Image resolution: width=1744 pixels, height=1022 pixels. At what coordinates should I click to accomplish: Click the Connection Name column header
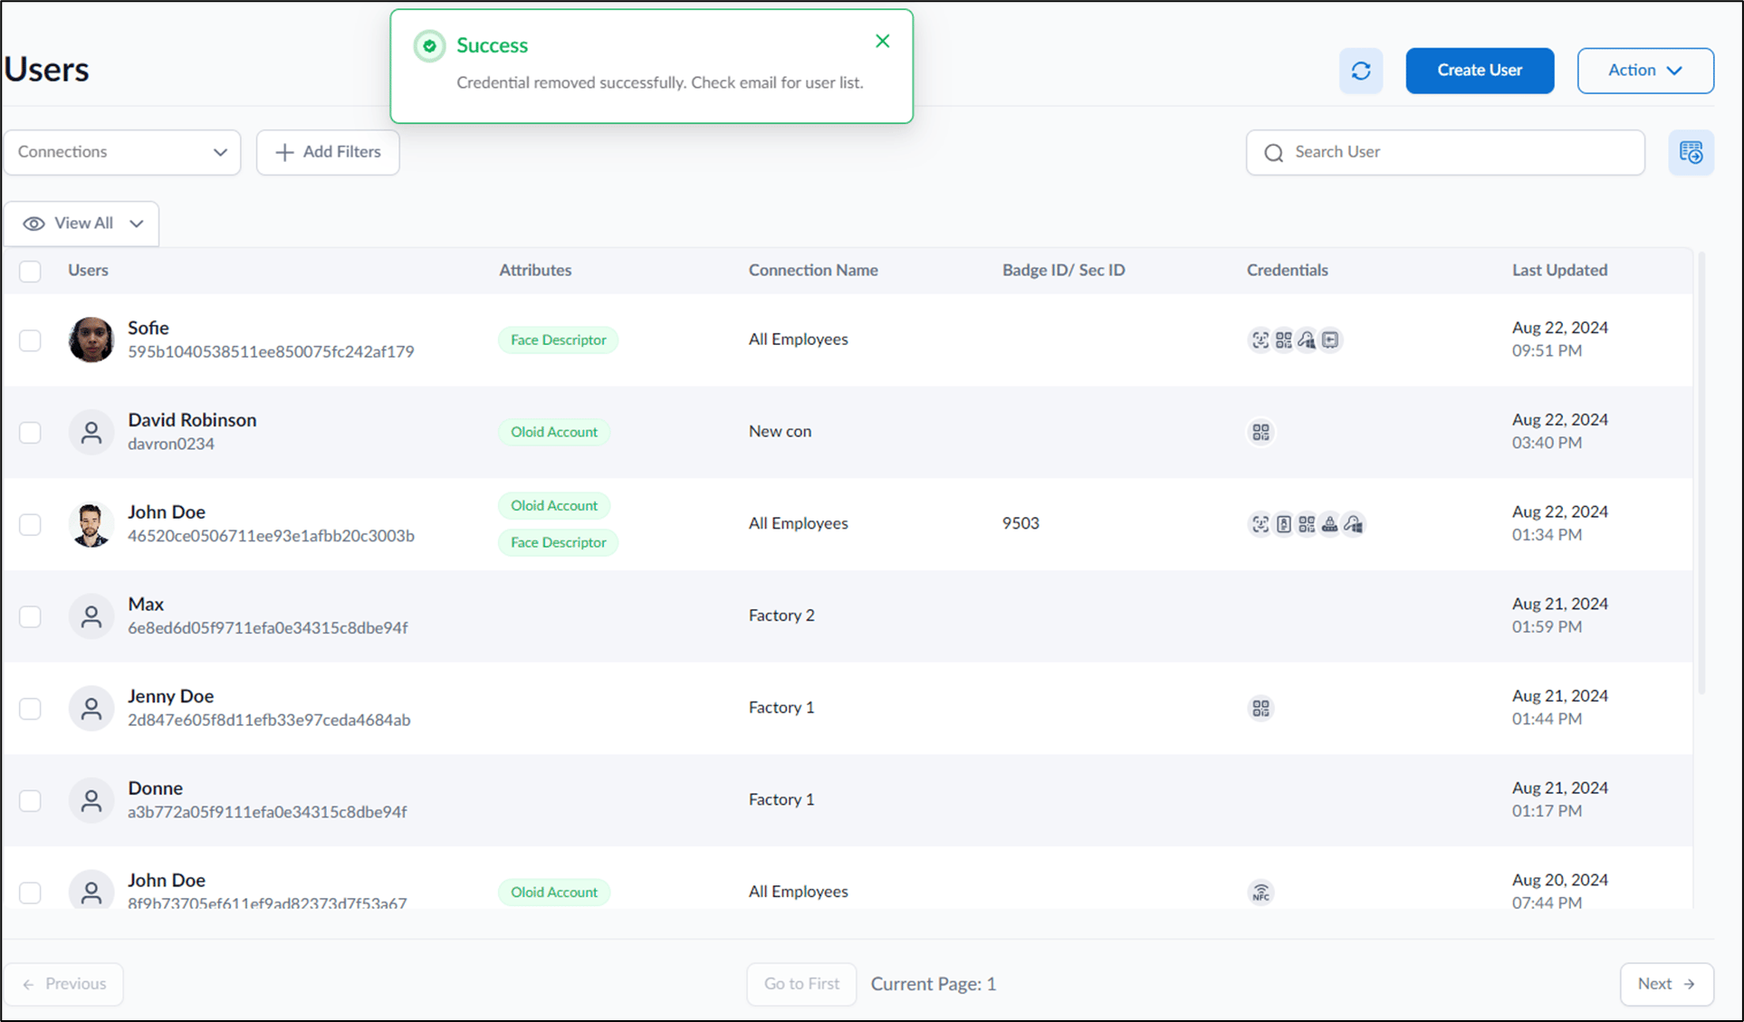[812, 270]
